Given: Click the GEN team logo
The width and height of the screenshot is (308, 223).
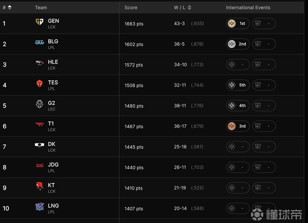Looking at the screenshot, I should 40,22.
